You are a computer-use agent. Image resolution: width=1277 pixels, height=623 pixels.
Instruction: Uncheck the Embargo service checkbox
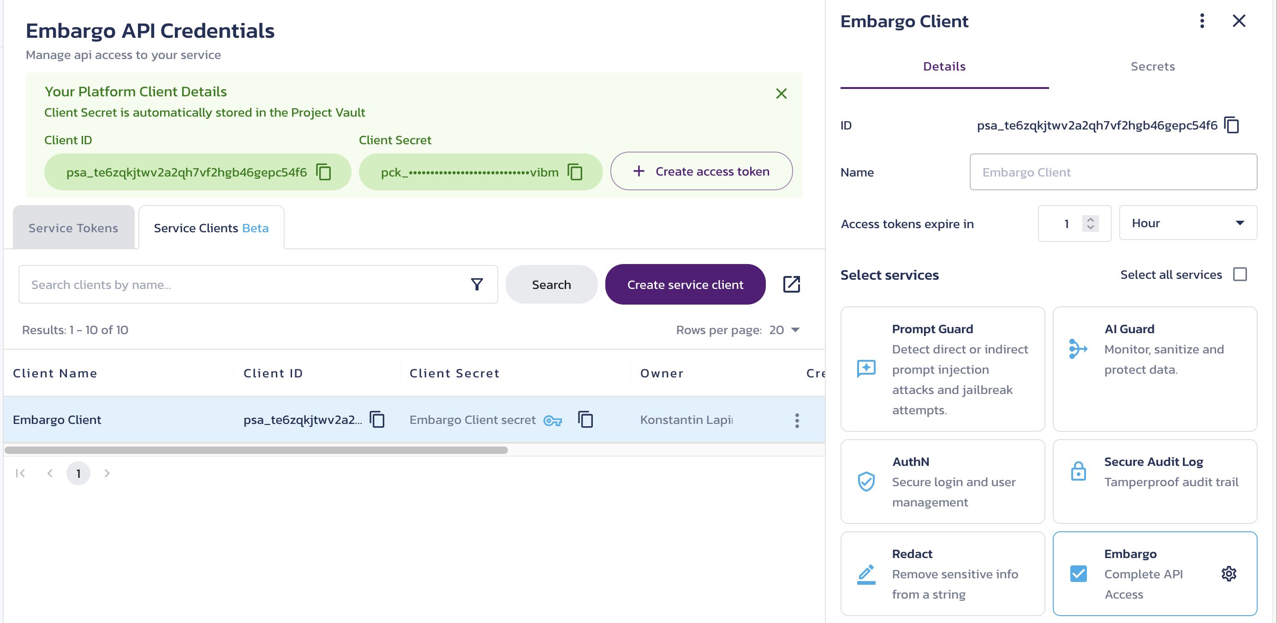[1078, 574]
